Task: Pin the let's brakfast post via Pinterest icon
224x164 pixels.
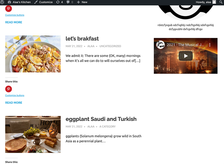Action: [x=8, y=89]
